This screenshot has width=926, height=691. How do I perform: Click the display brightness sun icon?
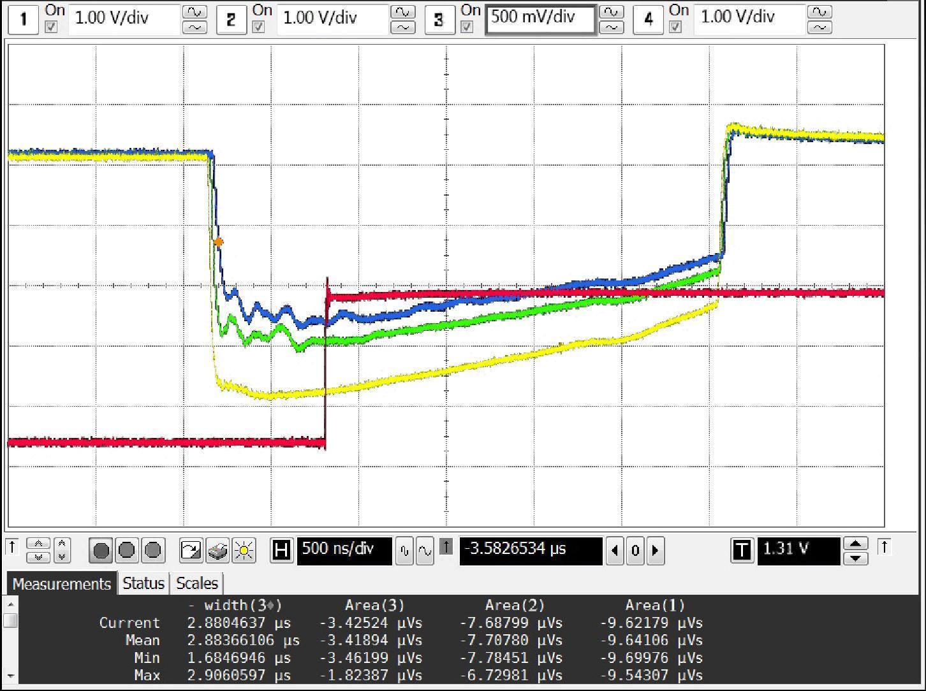[x=244, y=550]
